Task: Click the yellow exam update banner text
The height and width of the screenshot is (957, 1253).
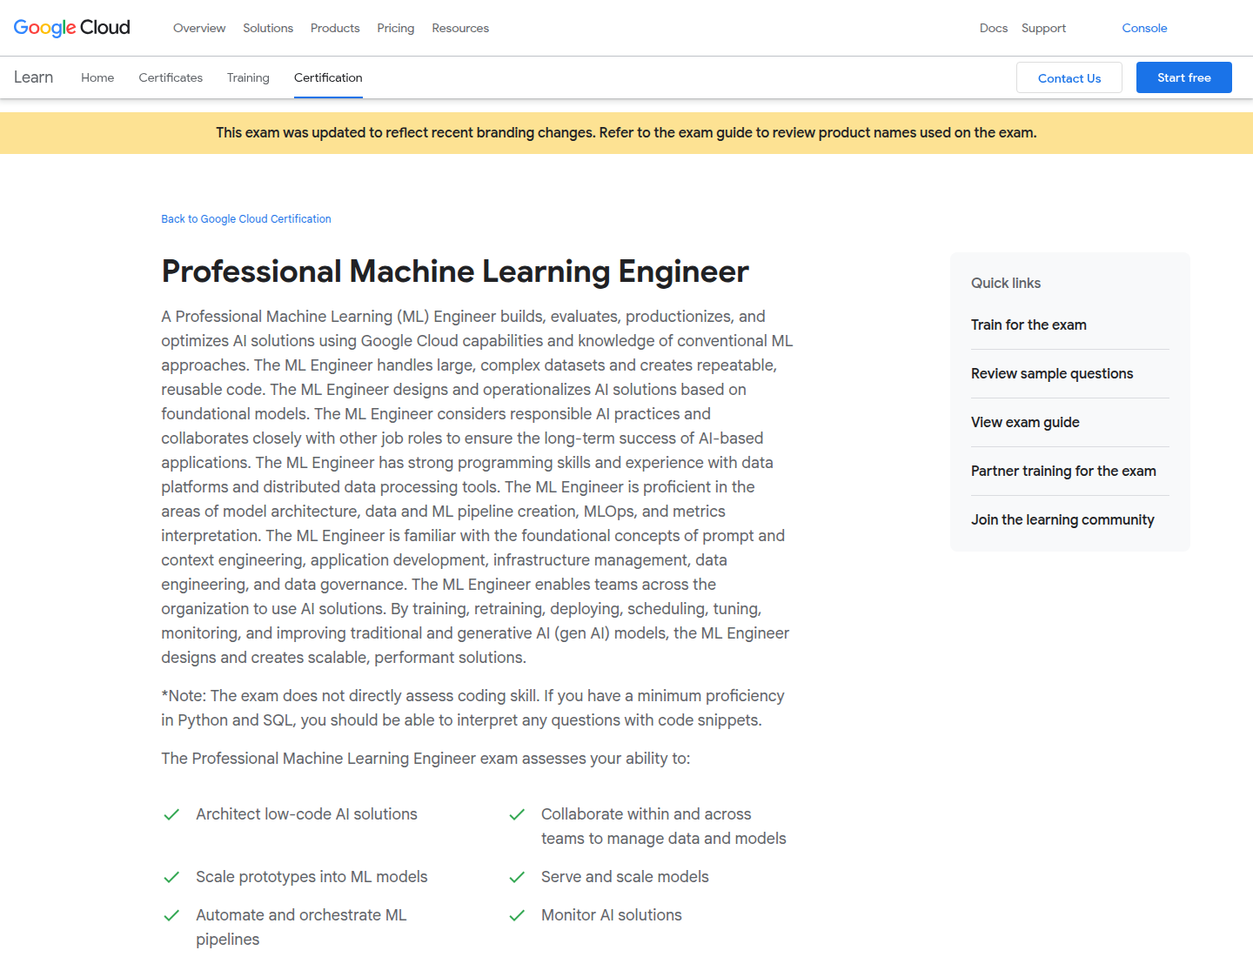Action: click(626, 133)
